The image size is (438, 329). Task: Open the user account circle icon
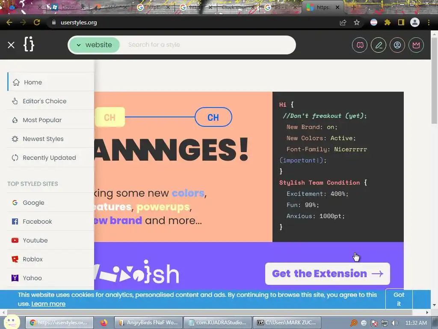click(397, 45)
